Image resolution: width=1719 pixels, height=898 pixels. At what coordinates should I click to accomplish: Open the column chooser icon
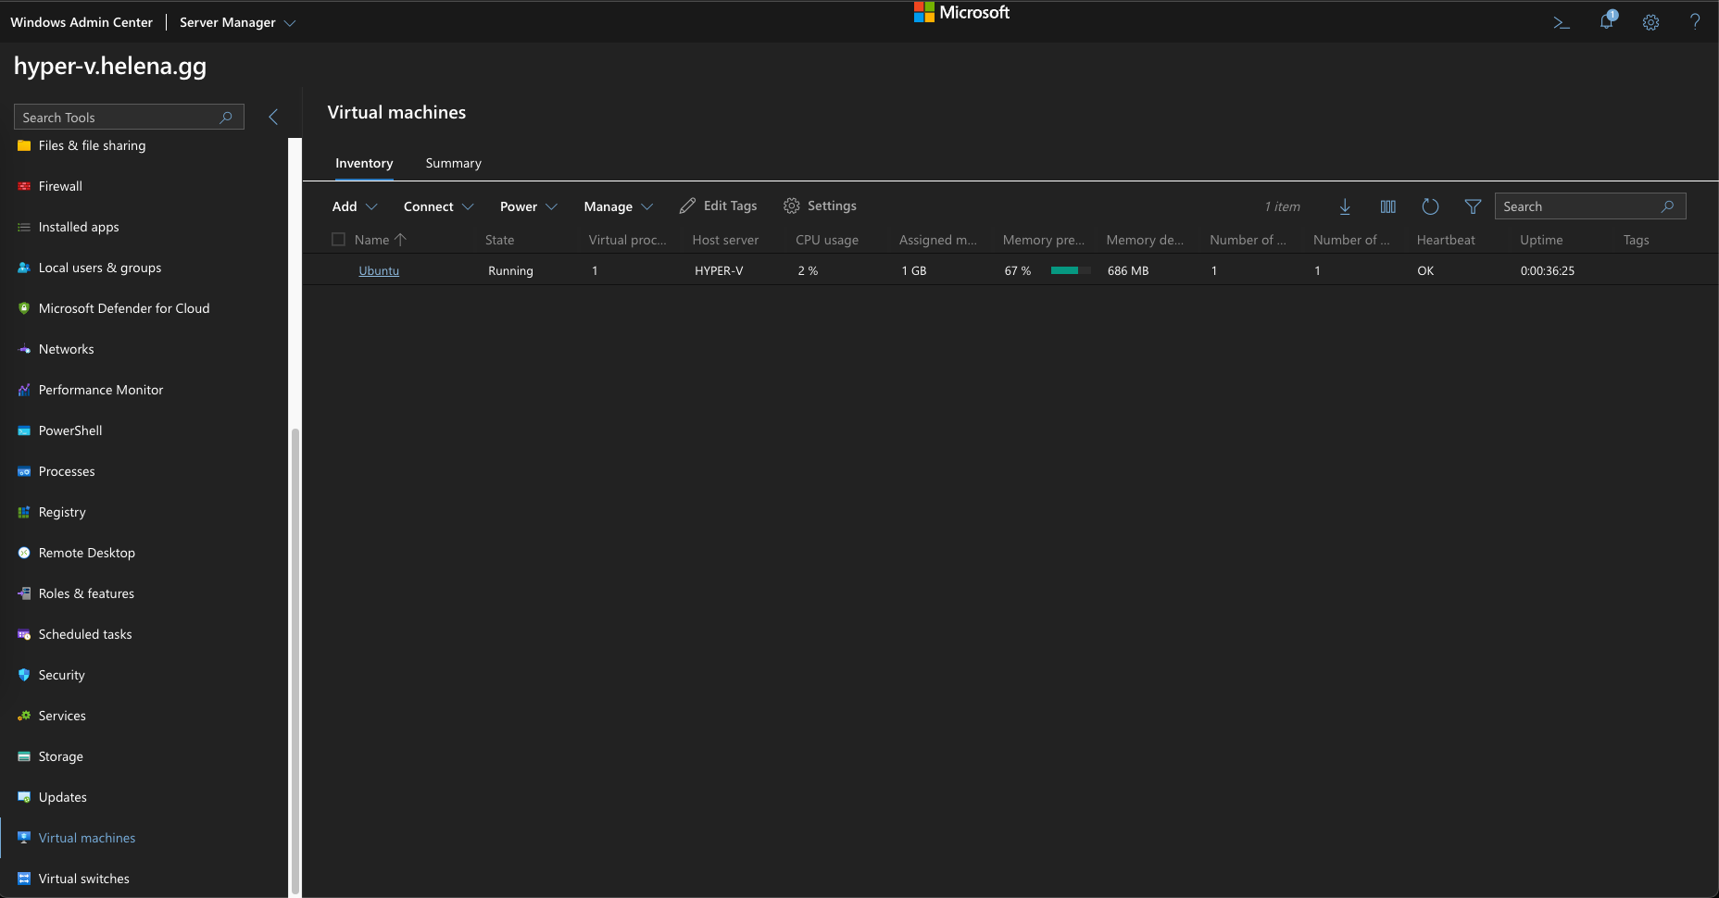pos(1387,206)
